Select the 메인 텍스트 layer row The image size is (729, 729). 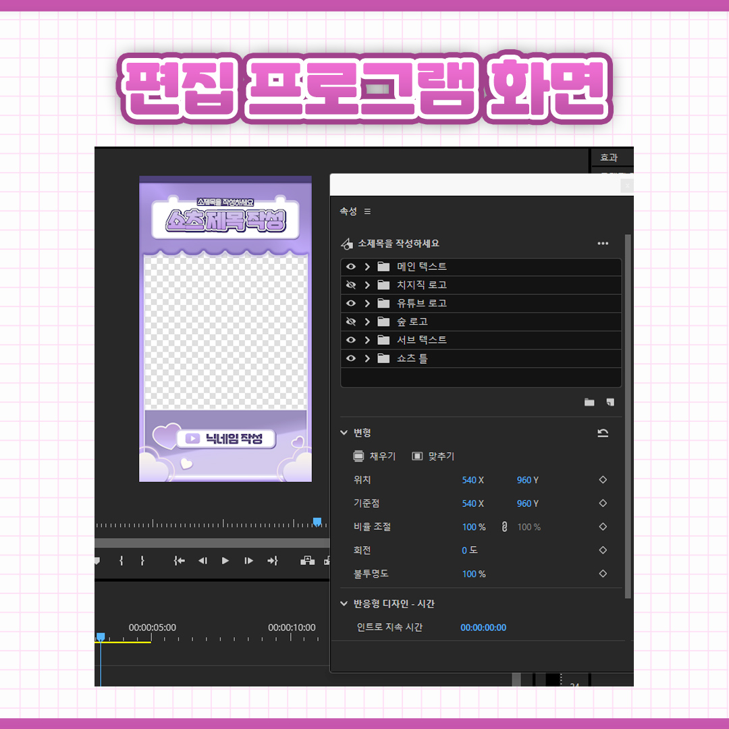481,267
